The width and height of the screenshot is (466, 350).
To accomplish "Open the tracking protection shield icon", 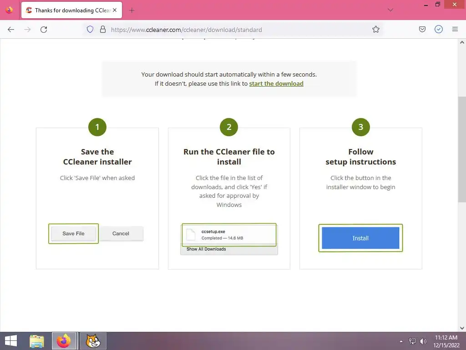I will [x=90, y=29].
